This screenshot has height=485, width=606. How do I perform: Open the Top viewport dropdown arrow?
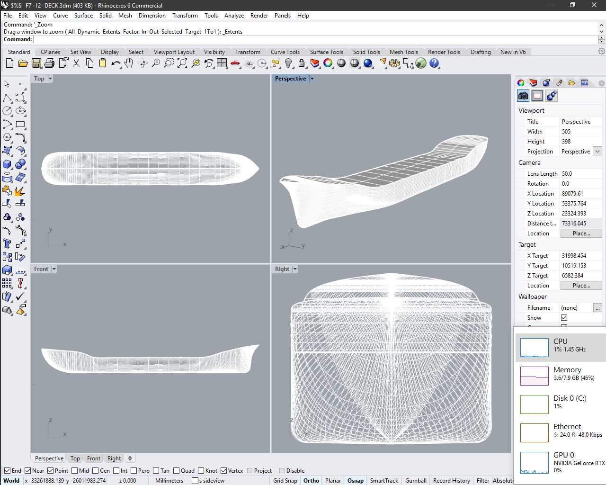coord(50,79)
